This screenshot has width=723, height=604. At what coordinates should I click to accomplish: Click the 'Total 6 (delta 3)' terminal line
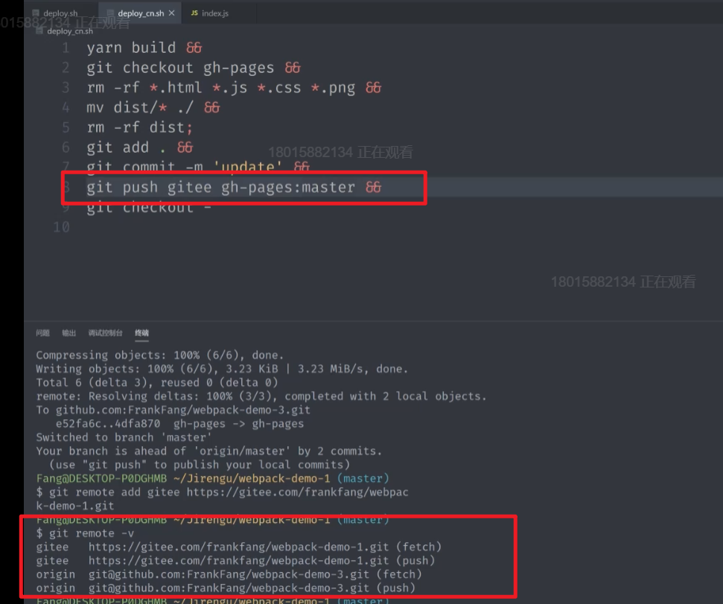(157, 382)
